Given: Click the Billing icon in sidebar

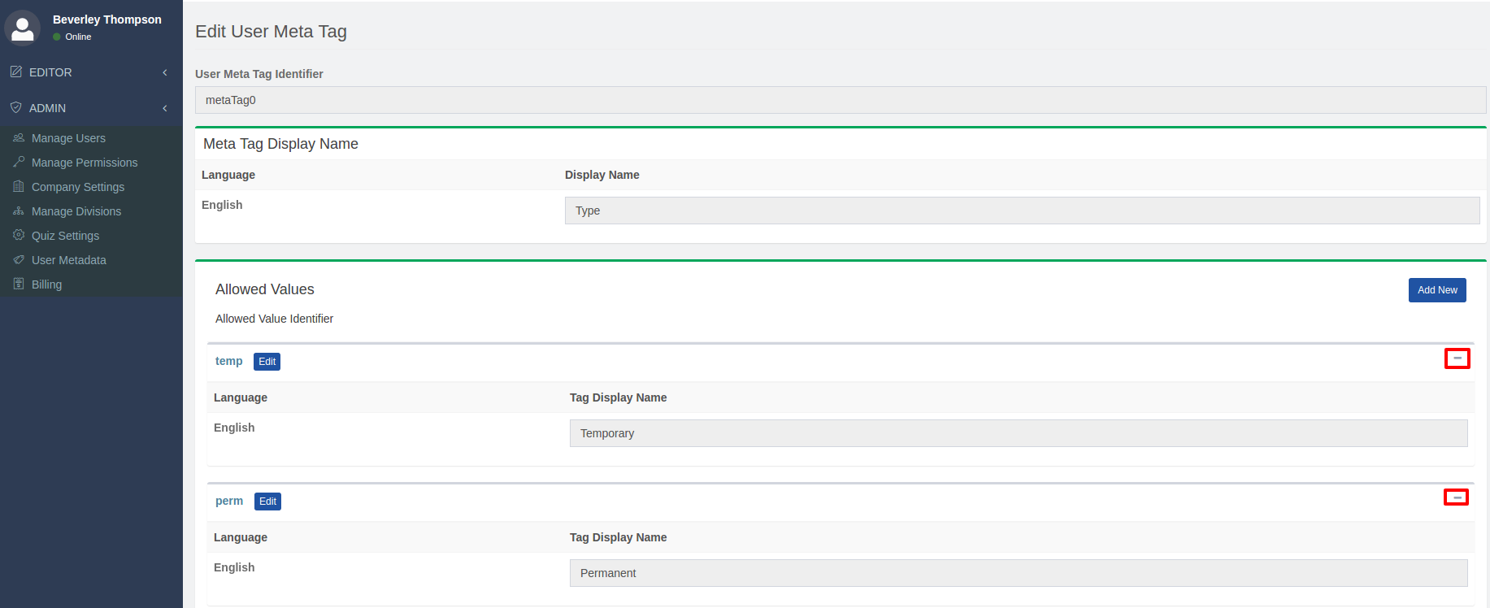Looking at the screenshot, I should point(19,284).
